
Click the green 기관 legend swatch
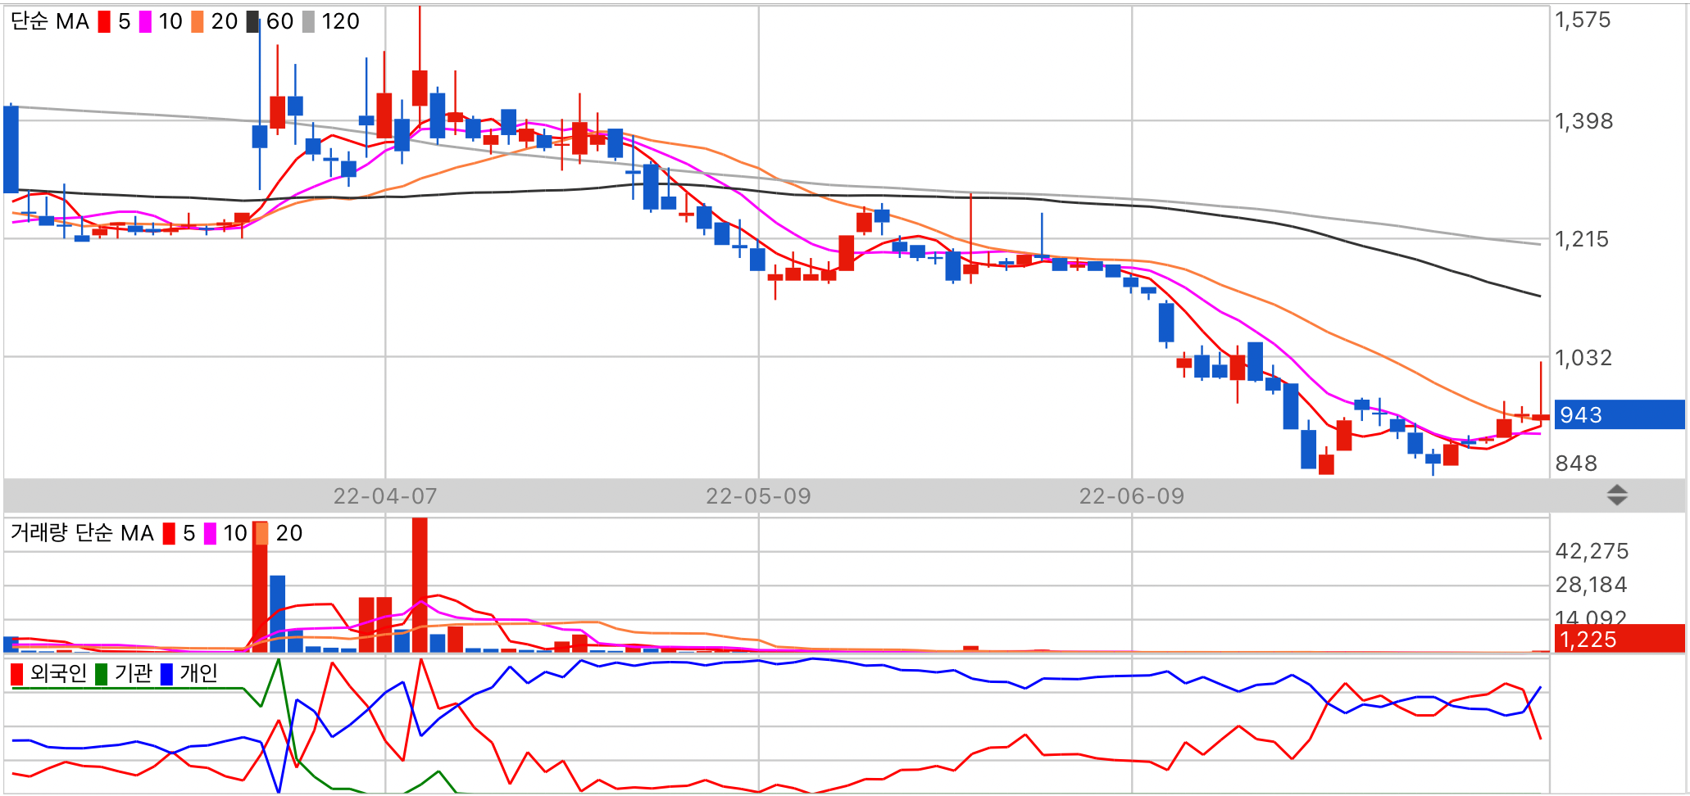coord(101,674)
